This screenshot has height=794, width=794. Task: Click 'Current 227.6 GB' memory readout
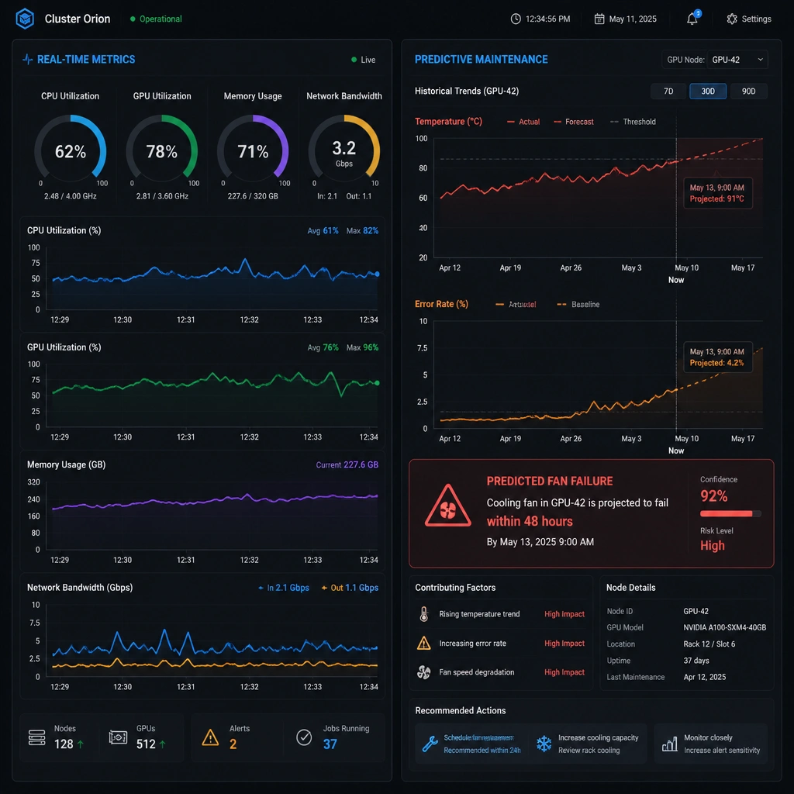[x=347, y=464]
